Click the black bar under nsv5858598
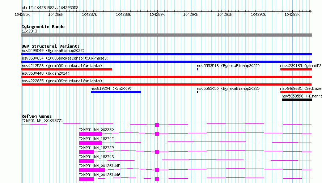Screen dimensions: 322x183 (x=297, y=100)
